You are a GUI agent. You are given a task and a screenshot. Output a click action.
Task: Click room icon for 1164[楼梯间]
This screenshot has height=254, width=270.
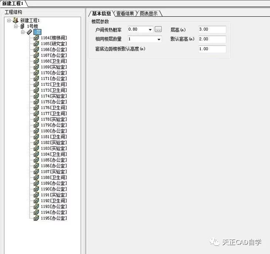tap(36, 38)
